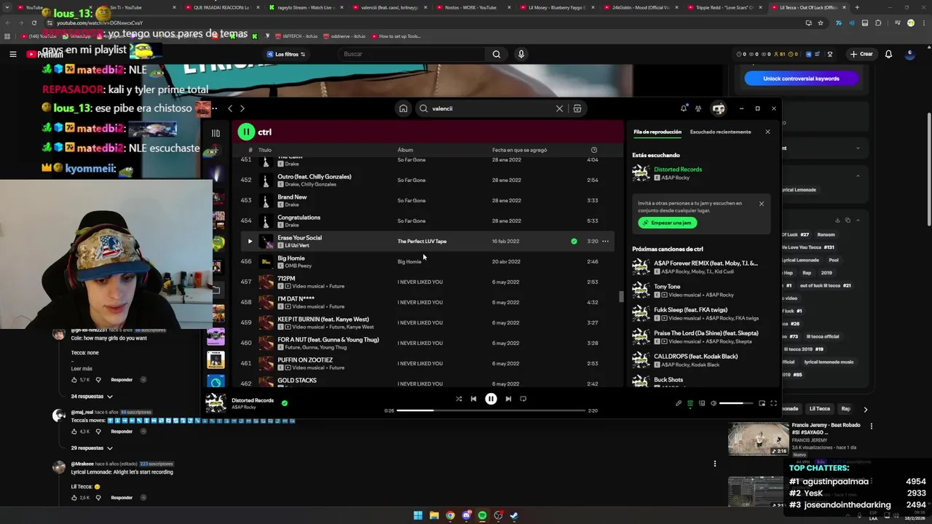
Task: Open Spotify miniplayer icon
Action: coord(762,403)
